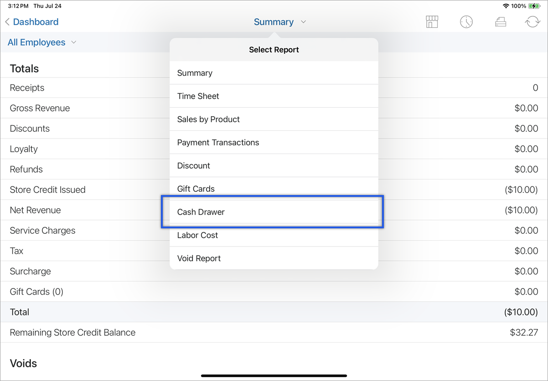Screen dimensions: 548x381
Task: Tap the battery indicator in status bar
Action: click(534, 6)
